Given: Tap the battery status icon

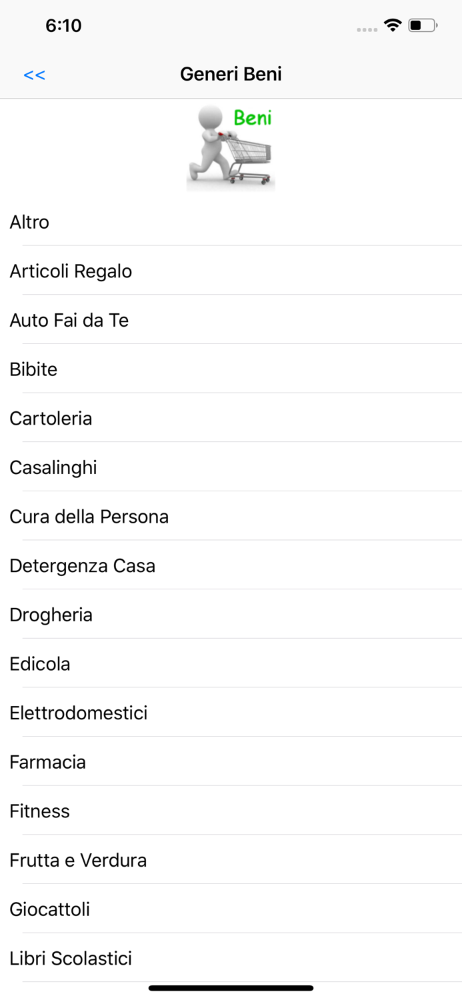Looking at the screenshot, I should 423,26.
